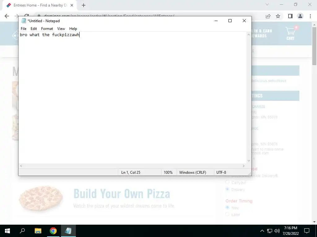Click 'Windows (CRLF)' in status bar
Screen dimensions: 317x237
[193, 172]
